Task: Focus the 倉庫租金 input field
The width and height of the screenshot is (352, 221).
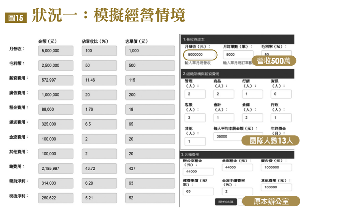Action: [x=237, y=167]
